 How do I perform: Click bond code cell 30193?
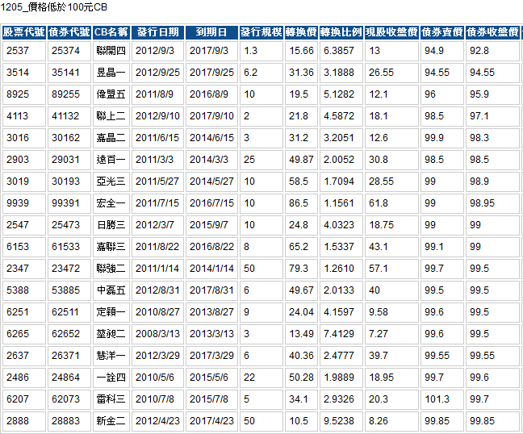pos(69,182)
